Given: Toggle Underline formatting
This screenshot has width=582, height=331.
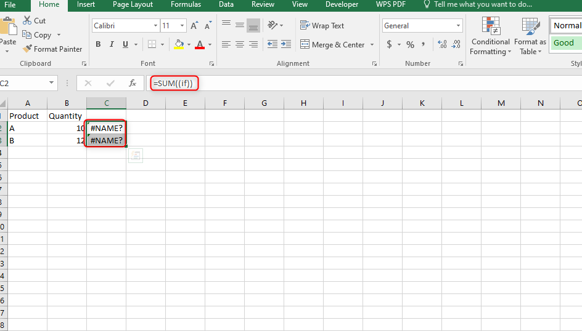Looking at the screenshot, I should click(125, 44).
